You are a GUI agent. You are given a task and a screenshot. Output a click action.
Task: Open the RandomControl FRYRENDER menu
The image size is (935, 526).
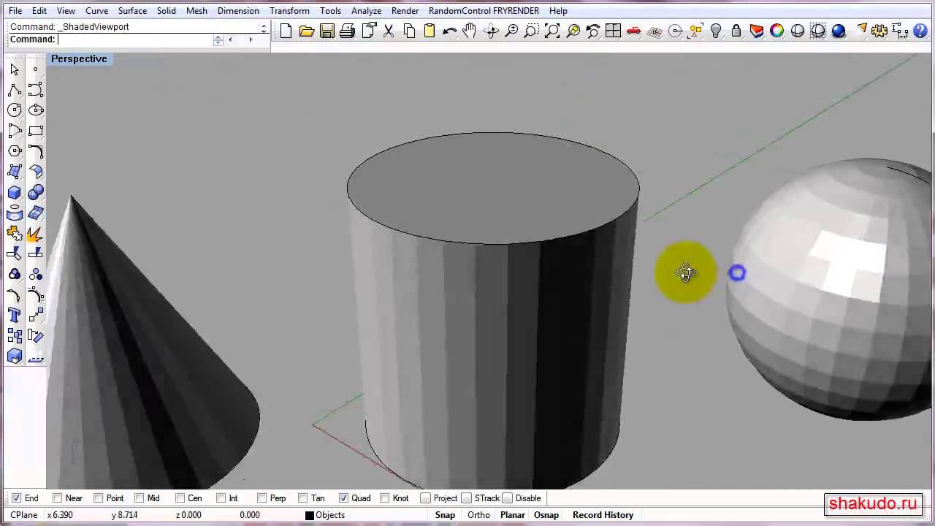(484, 11)
